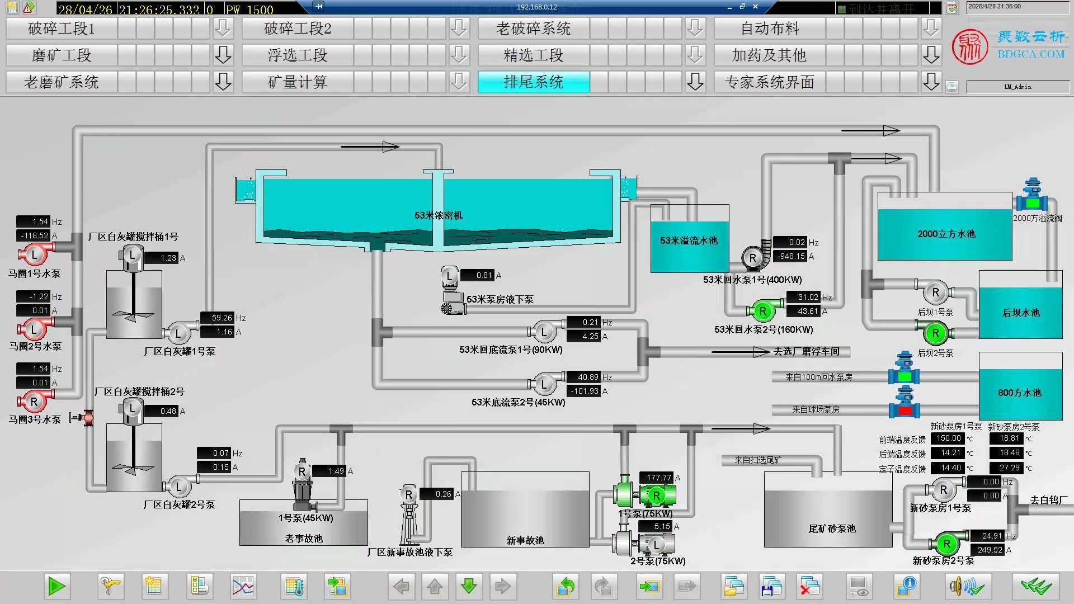The image size is (1074, 604).
Task: Expand the 磨矿工段 down arrow
Action: point(223,55)
